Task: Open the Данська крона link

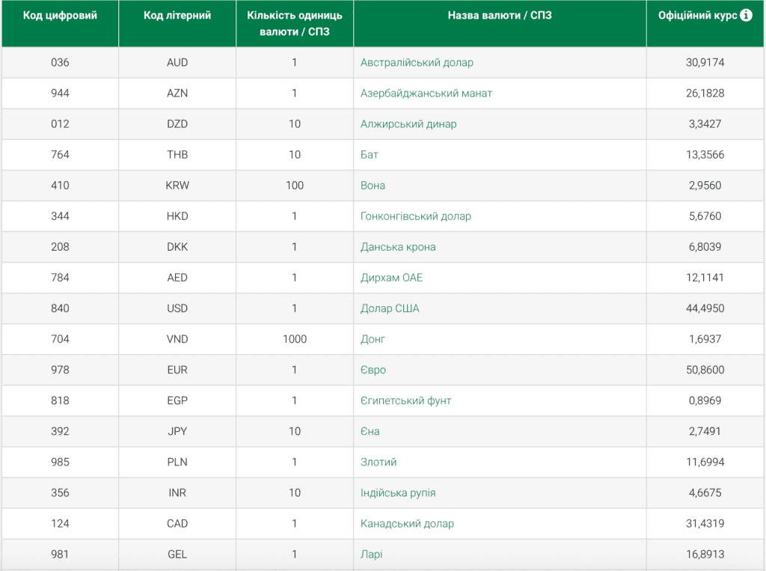Action: (x=398, y=247)
